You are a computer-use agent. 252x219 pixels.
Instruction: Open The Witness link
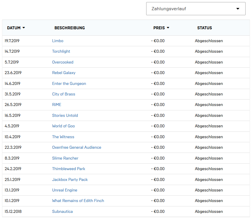63,137
